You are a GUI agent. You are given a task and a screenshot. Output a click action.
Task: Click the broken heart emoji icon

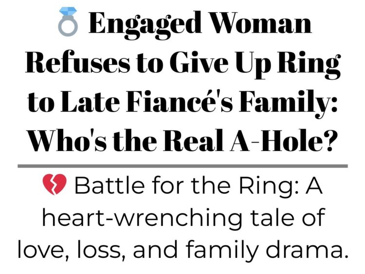(x=55, y=184)
